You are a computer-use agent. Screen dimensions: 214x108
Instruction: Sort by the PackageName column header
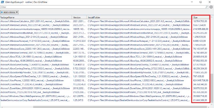coord(36,17)
